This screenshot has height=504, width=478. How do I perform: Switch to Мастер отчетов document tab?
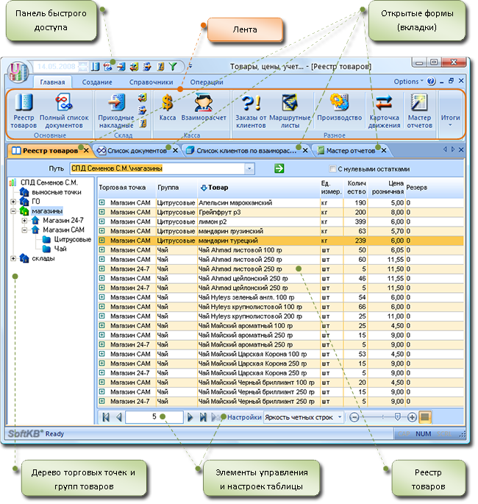tap(351, 150)
